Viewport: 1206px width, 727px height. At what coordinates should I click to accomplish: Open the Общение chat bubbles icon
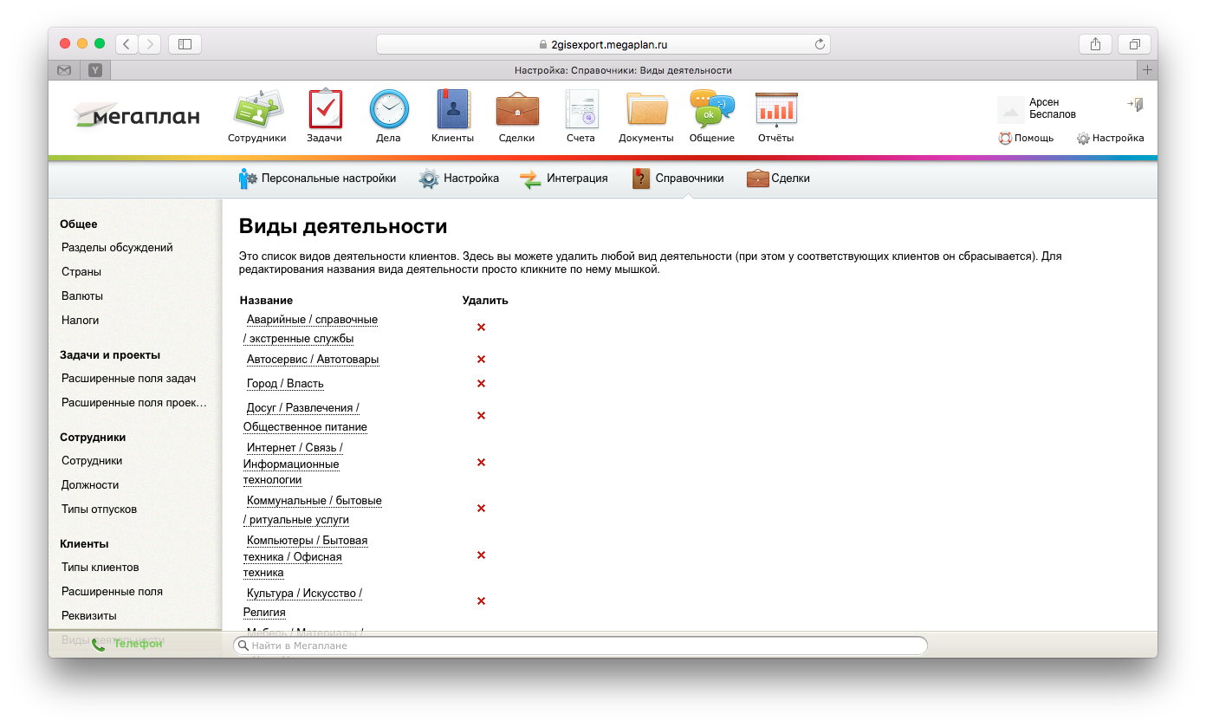point(712,110)
